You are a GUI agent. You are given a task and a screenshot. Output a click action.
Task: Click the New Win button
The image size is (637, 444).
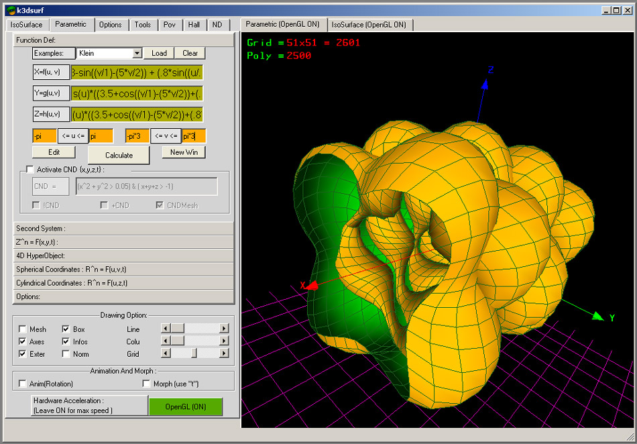184,152
